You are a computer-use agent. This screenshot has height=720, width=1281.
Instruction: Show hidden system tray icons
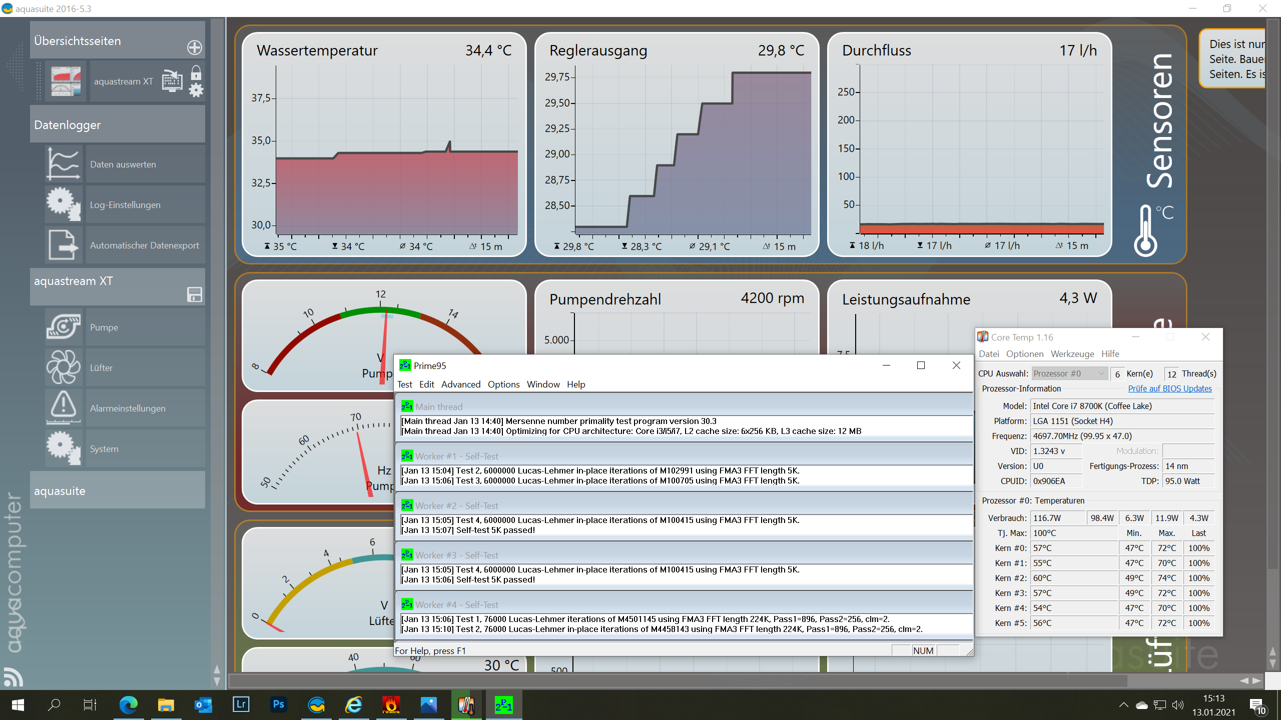click(1123, 705)
